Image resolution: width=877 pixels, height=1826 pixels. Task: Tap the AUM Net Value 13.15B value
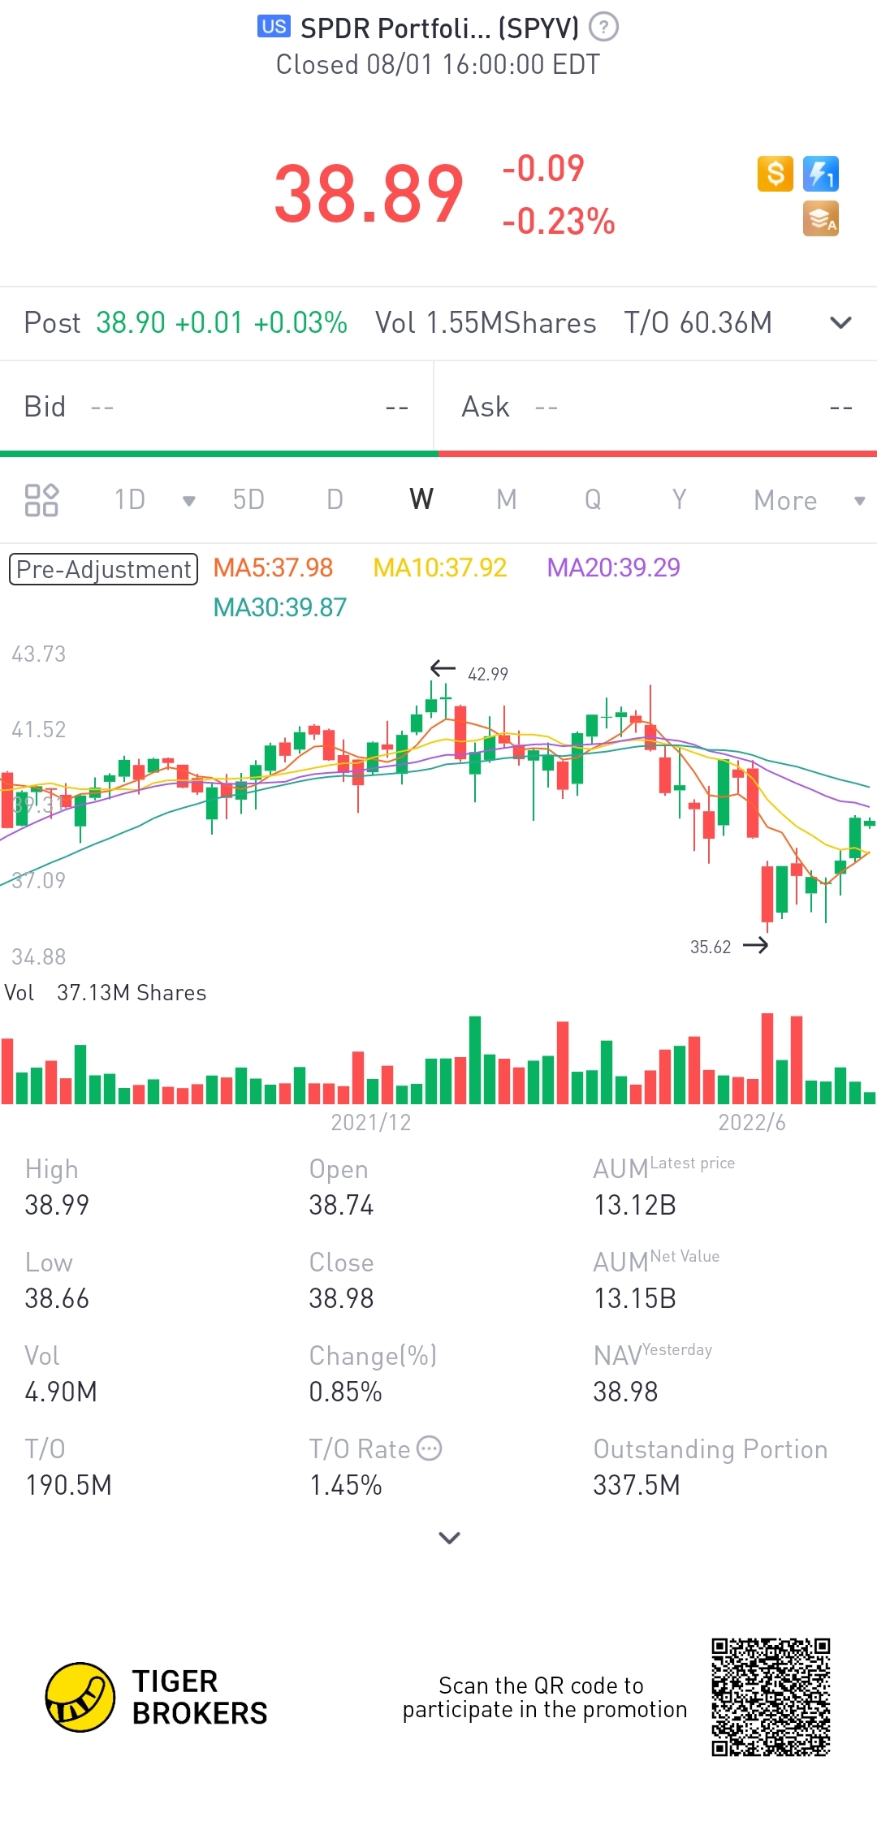[635, 1298]
